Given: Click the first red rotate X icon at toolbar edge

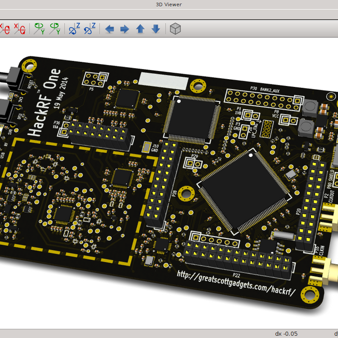Looking at the screenshot, I should 5,29.
